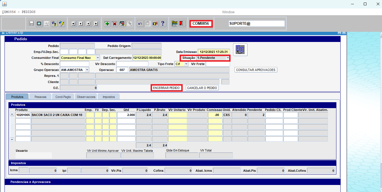The image size is (382, 192).
Task: Click the AMOSTRA GRATIS operation description
Action: pyautogui.click(x=179, y=70)
